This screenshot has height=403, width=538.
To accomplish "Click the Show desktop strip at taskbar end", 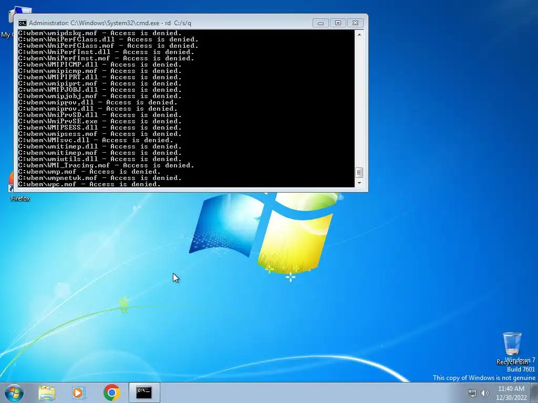I will tap(534, 393).
